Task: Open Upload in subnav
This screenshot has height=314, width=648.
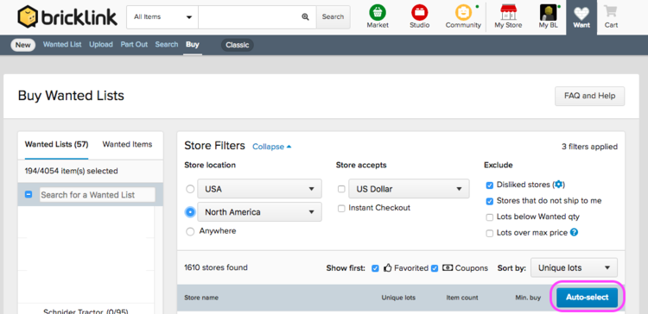Action: [x=101, y=45]
